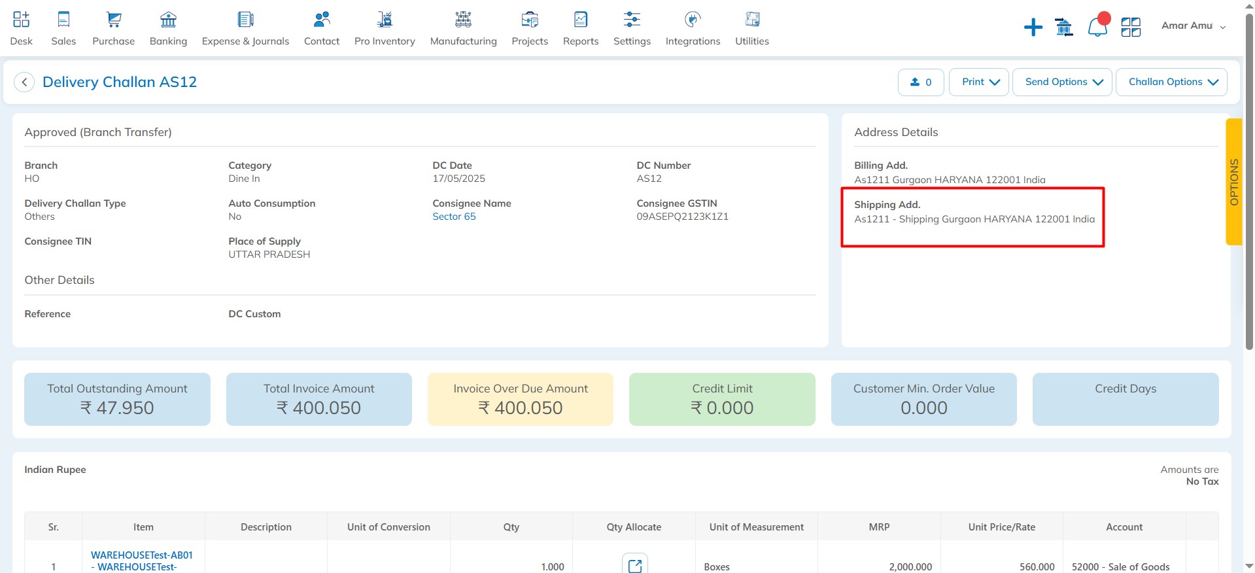This screenshot has height=573, width=1255.
Task: Click the Indian Rupee currency label
Action: (x=55, y=470)
